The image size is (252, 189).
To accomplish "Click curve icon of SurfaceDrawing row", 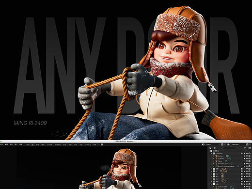I will [217, 166].
